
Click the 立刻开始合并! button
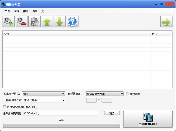point(148,119)
